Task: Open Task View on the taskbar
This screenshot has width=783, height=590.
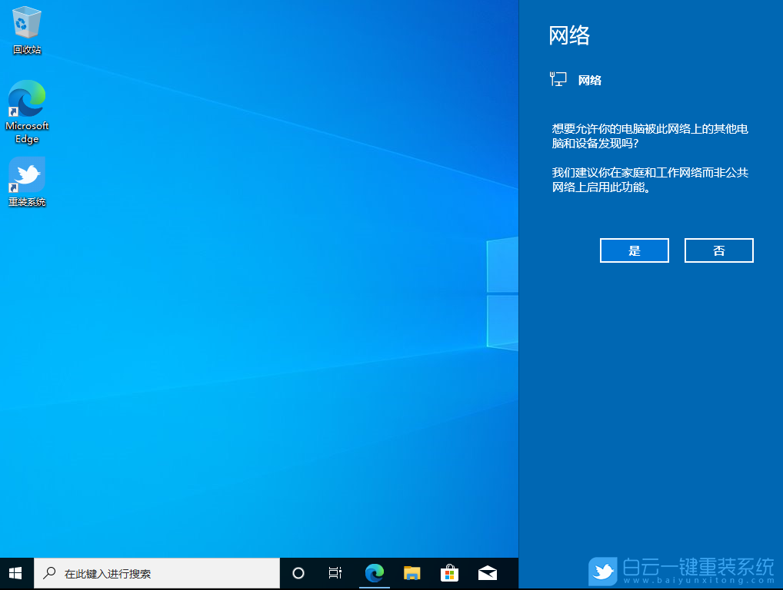Action: pyautogui.click(x=335, y=572)
